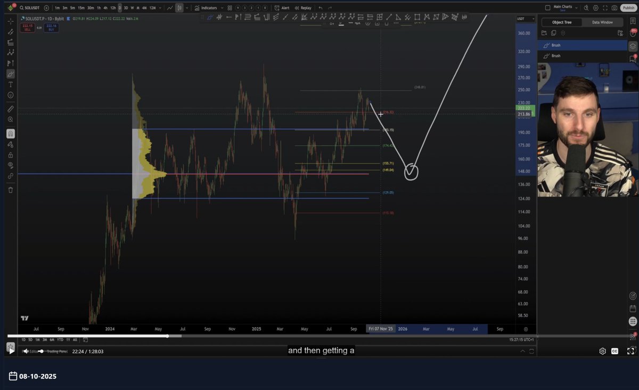This screenshot has width=639, height=390.
Task: Toggle hide all drawings eye icon
Action: click(10, 166)
